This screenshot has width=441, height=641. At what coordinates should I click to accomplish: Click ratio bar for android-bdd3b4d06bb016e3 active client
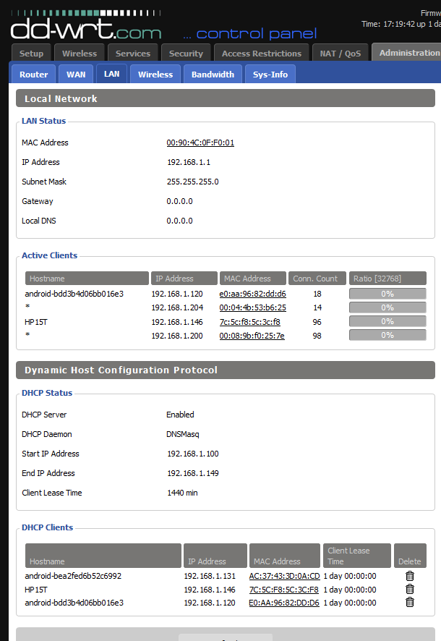[388, 294]
